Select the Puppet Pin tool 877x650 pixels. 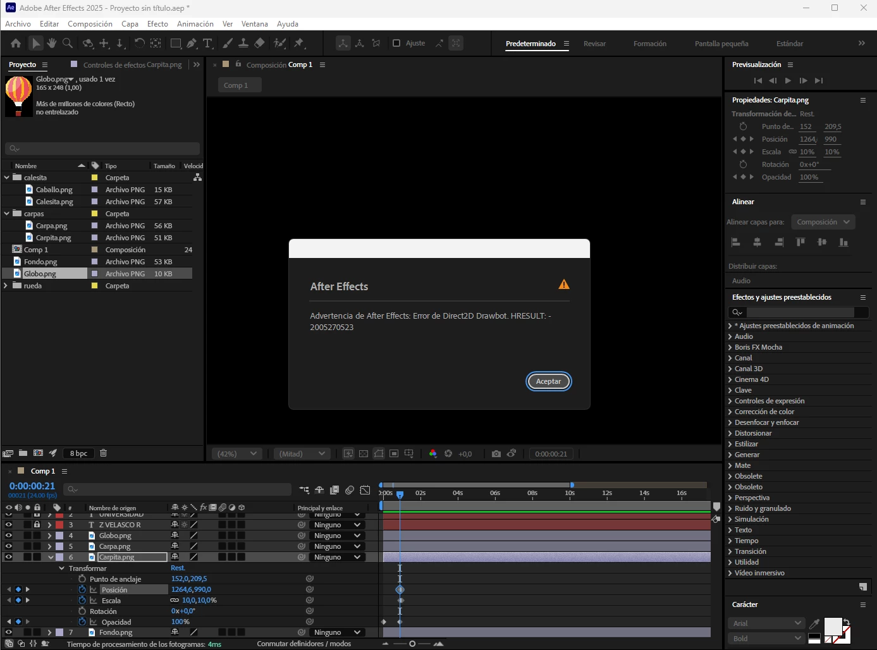299,43
